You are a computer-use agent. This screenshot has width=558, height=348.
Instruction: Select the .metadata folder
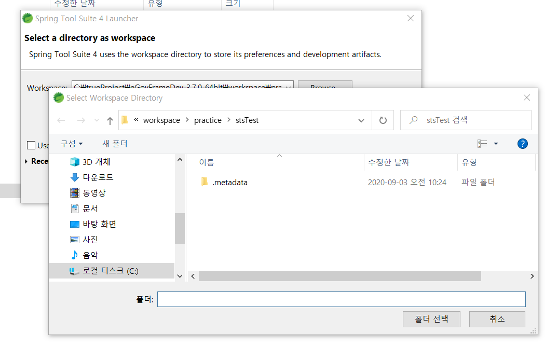pos(230,183)
